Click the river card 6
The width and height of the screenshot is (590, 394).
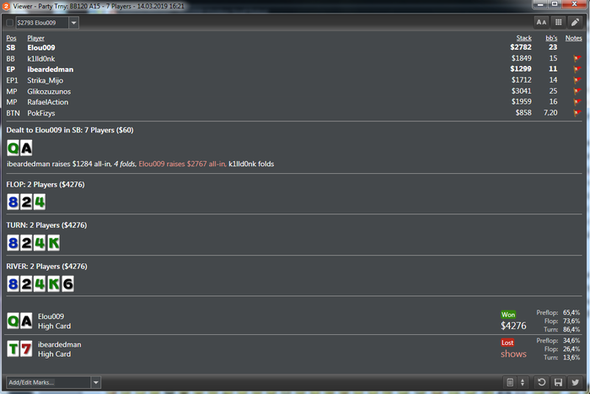[67, 283]
